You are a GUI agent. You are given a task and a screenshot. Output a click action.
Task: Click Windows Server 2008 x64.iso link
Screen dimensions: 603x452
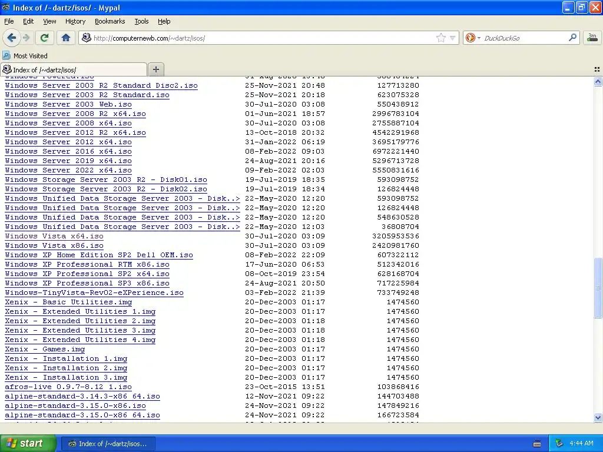tap(68, 123)
